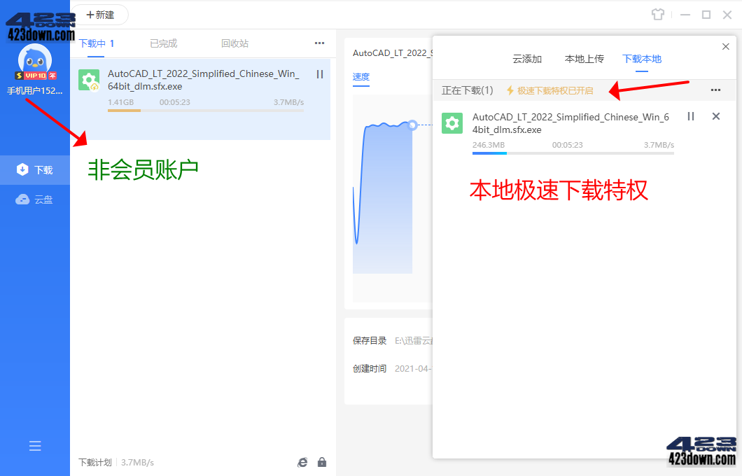Open the Internet Explorer browser icon at bottom
The image size is (742, 476).
tap(302, 462)
